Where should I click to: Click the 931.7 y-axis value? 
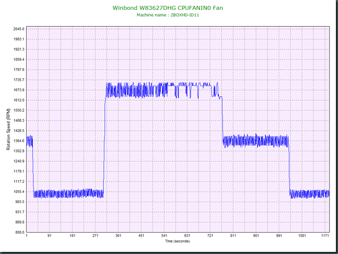coord(19,212)
